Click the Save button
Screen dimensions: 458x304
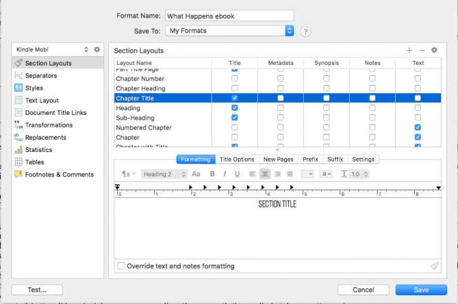[x=421, y=290]
